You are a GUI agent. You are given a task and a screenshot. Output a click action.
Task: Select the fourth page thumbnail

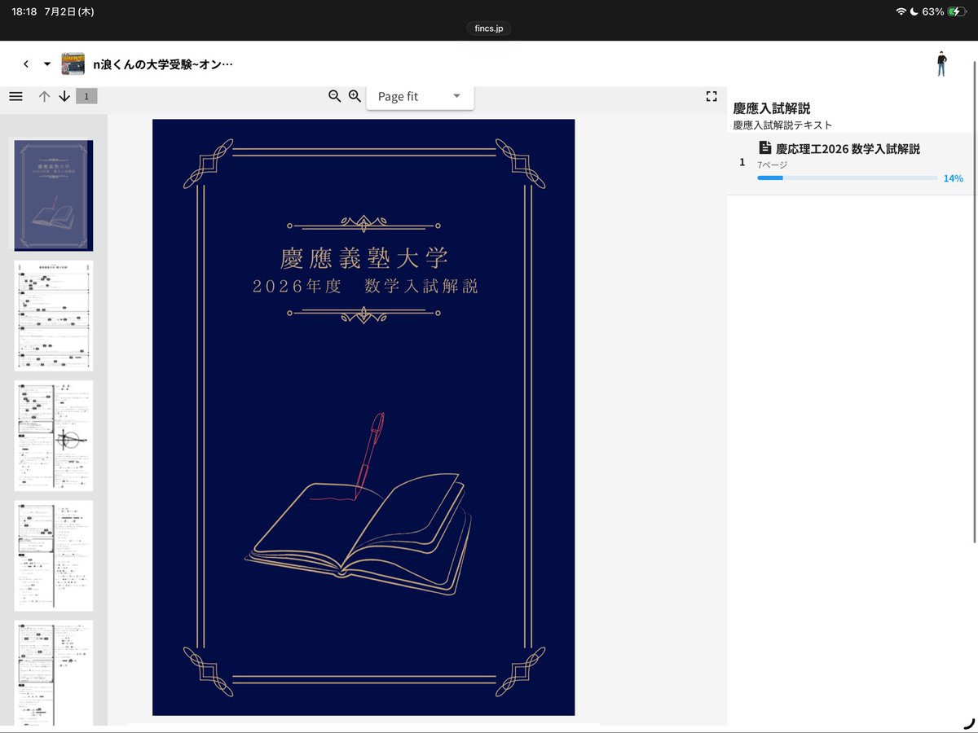[54, 555]
